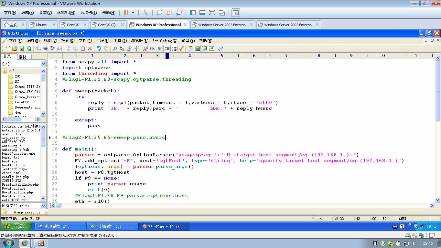Open the 文件(F) menu in EditPlus
Screen dimensions: 441x248
(x=15, y=41)
